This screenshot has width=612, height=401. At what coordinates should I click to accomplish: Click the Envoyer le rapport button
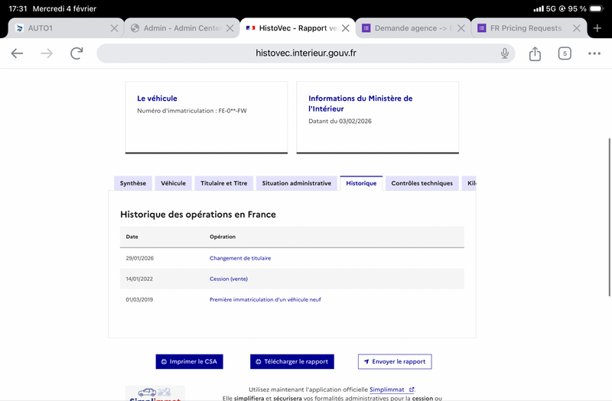click(x=395, y=361)
